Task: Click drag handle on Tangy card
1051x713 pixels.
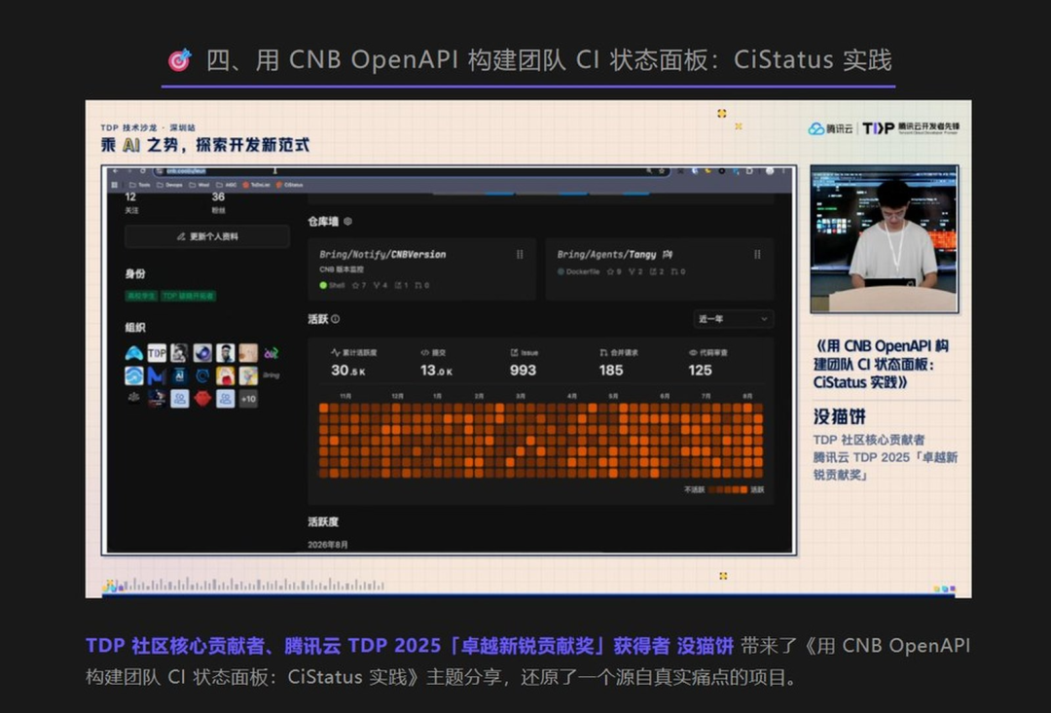Action: coord(757,255)
